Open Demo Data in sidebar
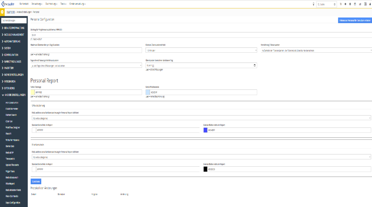The height and width of the screenshot is (207, 372). click(10, 146)
